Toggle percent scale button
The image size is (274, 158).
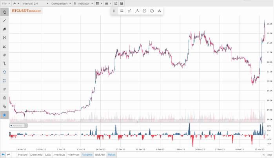click(x=263, y=155)
